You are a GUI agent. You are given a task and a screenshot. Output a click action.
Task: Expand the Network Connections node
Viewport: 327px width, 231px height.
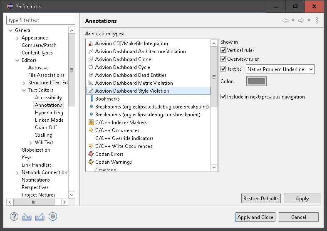(x=17, y=173)
